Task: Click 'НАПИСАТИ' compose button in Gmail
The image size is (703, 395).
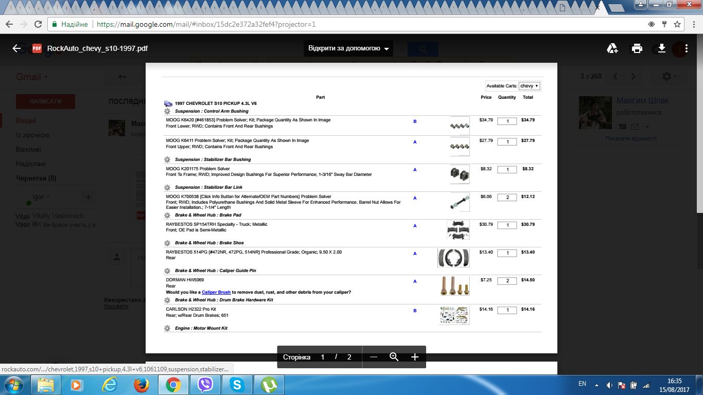Action: coord(45,101)
